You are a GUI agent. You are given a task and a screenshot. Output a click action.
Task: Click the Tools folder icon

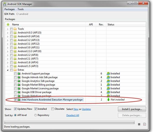(x=15, y=29)
